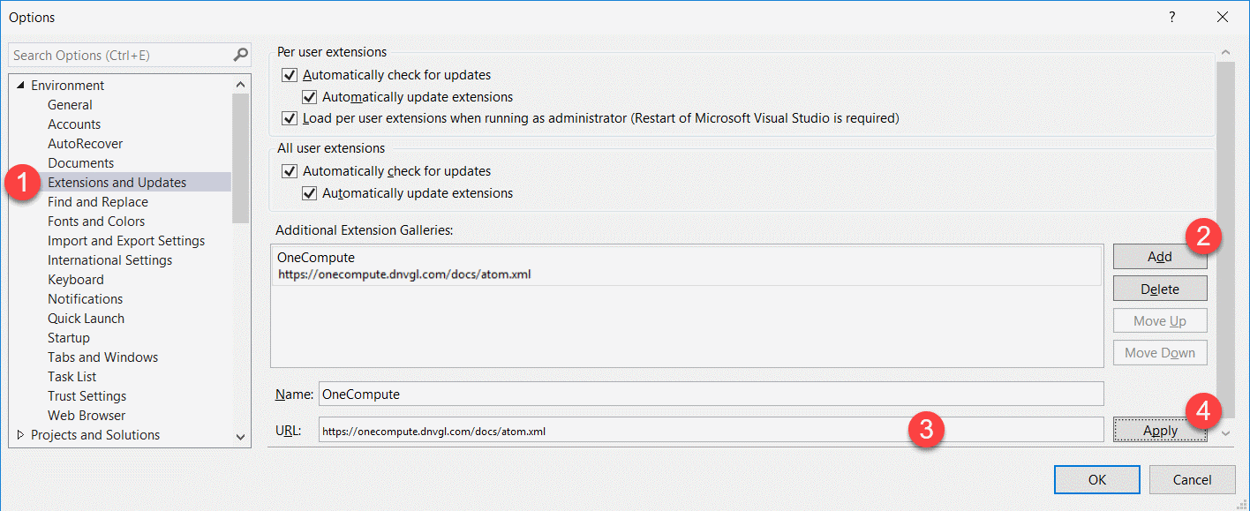Open Find and Replace options
Viewport: 1250px width, 511px height.
click(98, 202)
